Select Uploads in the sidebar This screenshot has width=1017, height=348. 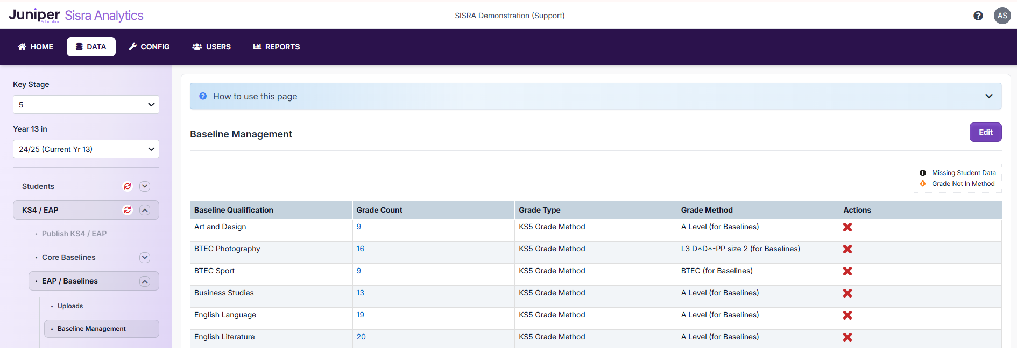pos(70,306)
